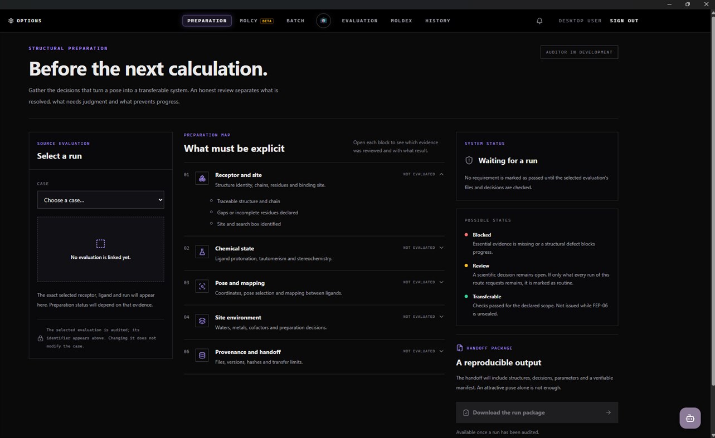Open the Choose a case dropdown
Screen dimensions: 715x438
pos(100,200)
